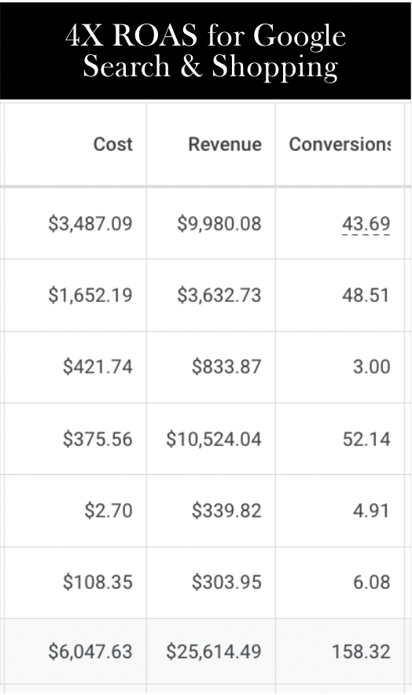Screen dimensions: 412x695
Task: Select cost value $3,487.09
Action: click(90, 223)
